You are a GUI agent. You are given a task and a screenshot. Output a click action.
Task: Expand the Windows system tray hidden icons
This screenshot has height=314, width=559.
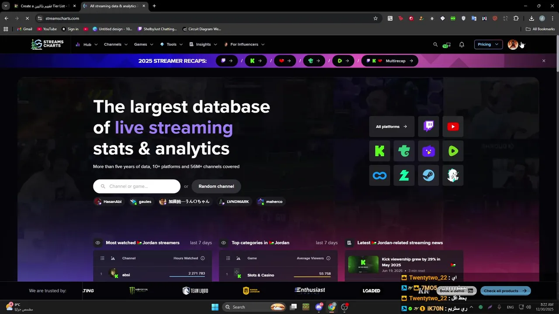tap(471, 307)
